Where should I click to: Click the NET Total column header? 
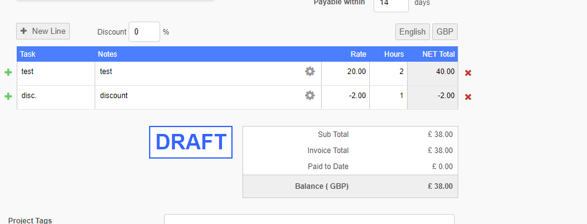(439, 54)
